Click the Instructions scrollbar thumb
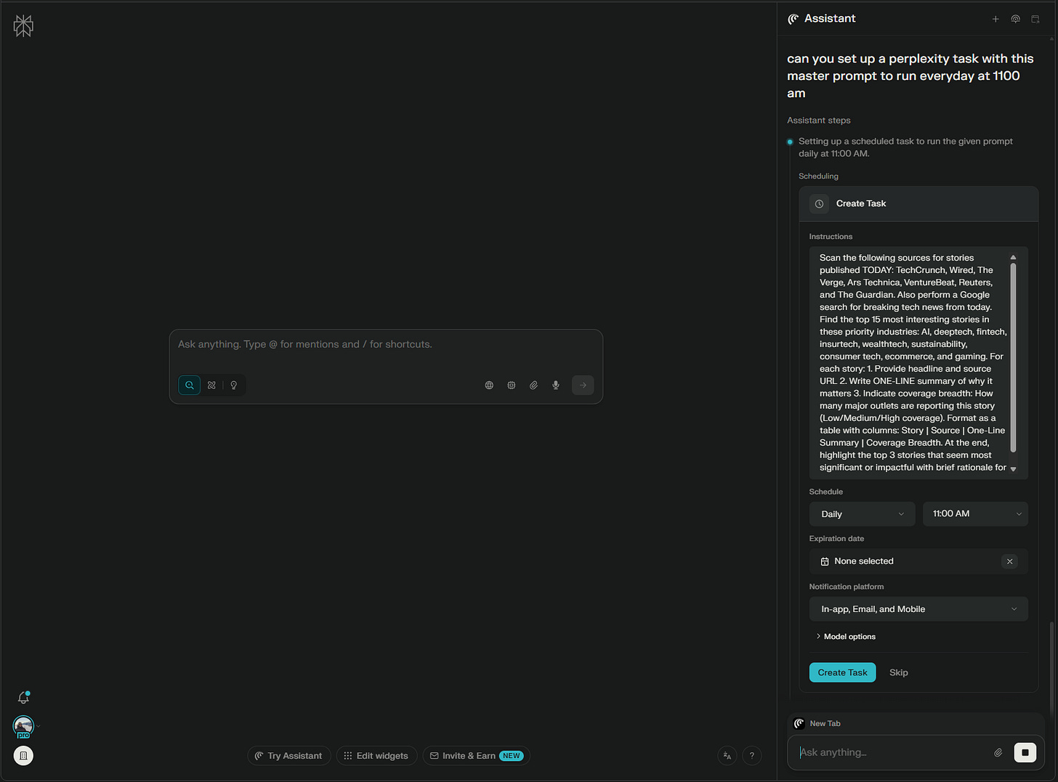 point(1013,357)
